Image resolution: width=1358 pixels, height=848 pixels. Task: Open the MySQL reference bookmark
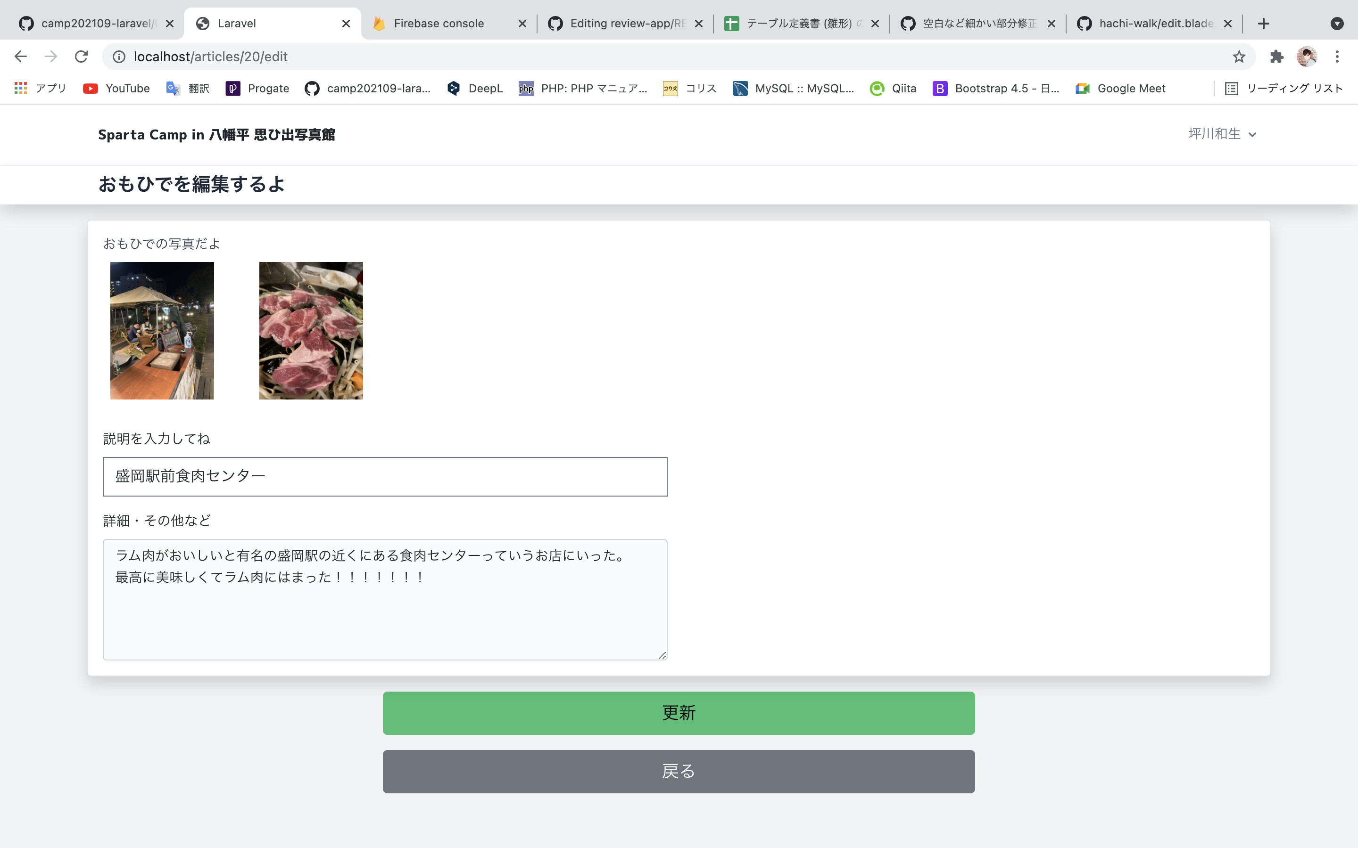click(793, 88)
